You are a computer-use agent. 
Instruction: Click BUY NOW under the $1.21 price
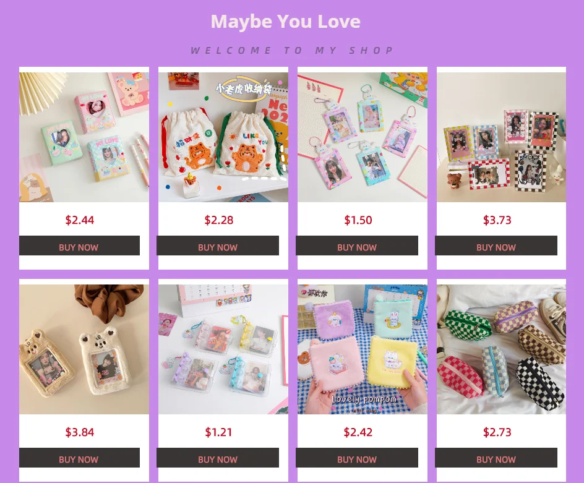[x=218, y=458]
